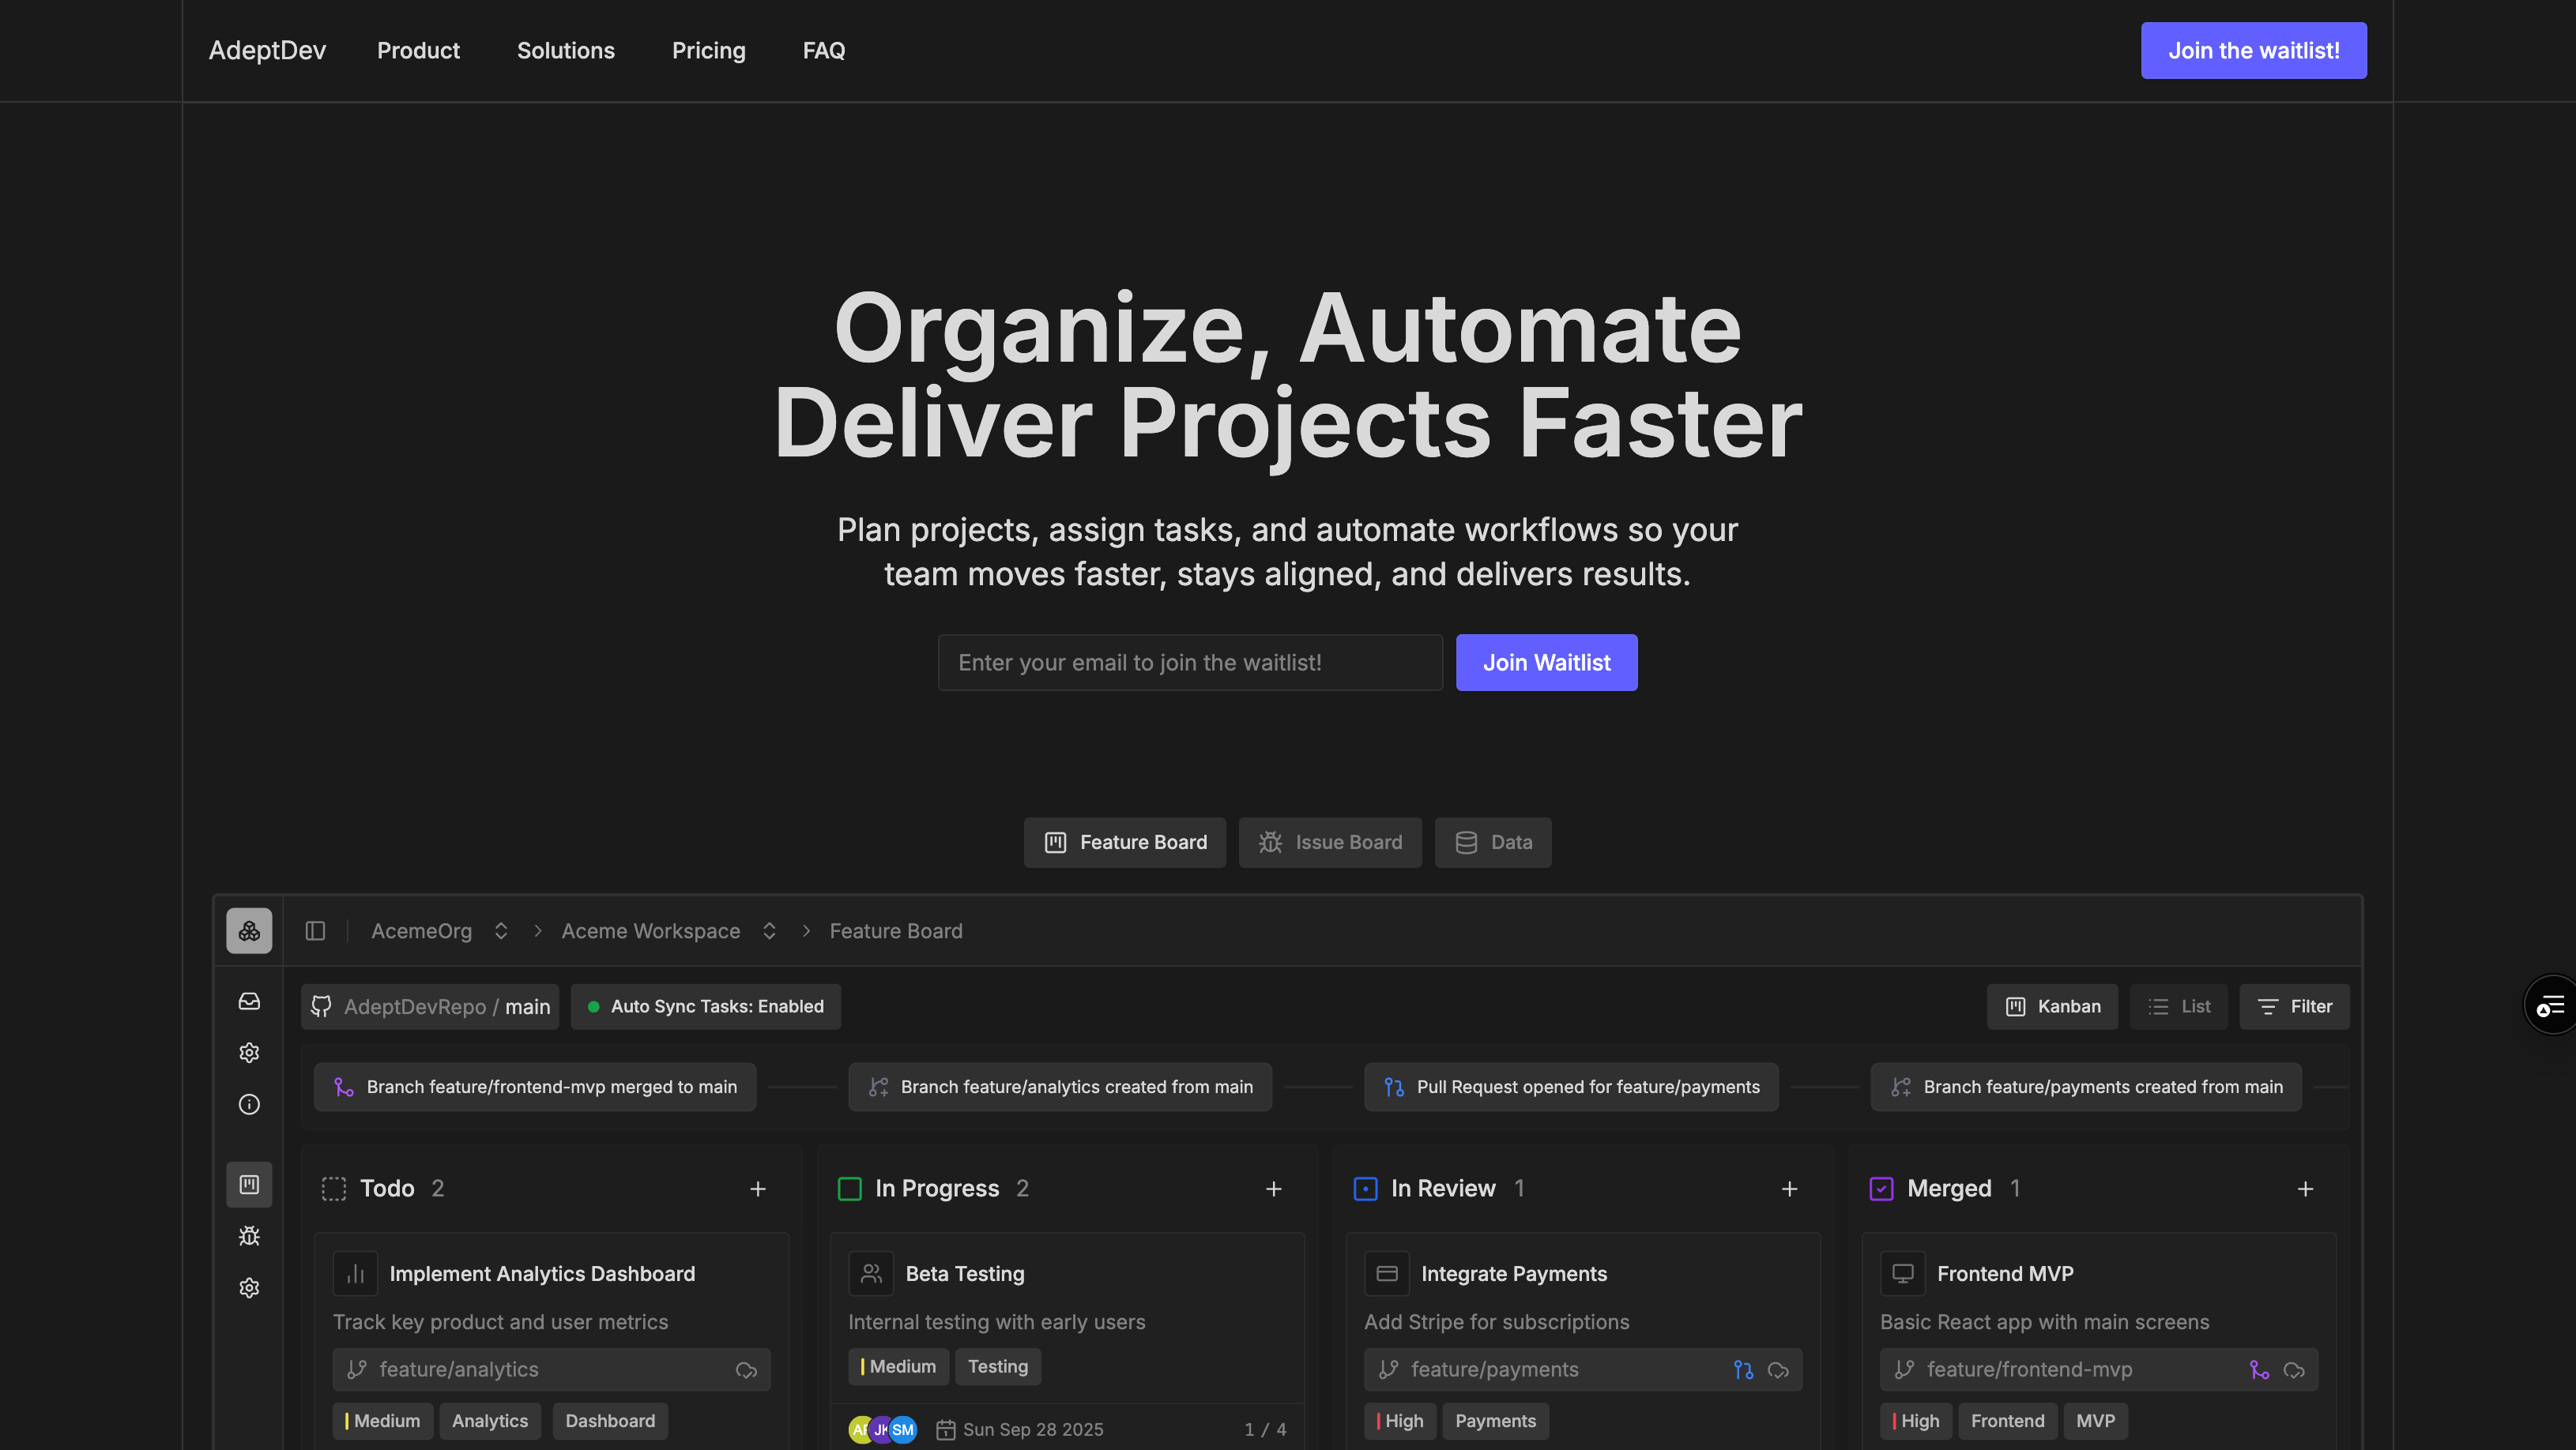Click the Join Waitlist button
Screen dimensions: 2576x1450
click(1546, 663)
